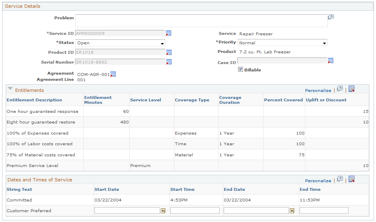The height and width of the screenshot is (222, 376).
Task: Pop out Dates and Times grid window
Action: (x=339, y=179)
